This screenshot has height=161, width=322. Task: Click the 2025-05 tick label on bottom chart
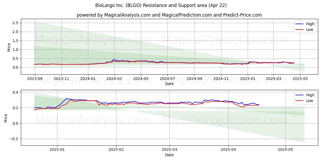pyautogui.click(x=286, y=150)
